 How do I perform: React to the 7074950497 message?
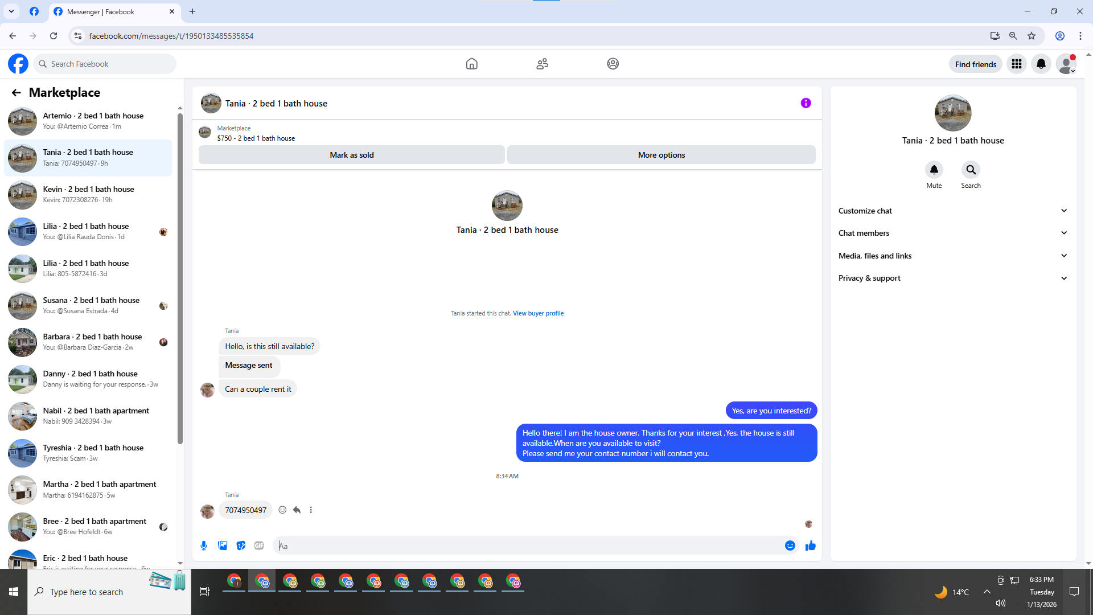pos(282,510)
